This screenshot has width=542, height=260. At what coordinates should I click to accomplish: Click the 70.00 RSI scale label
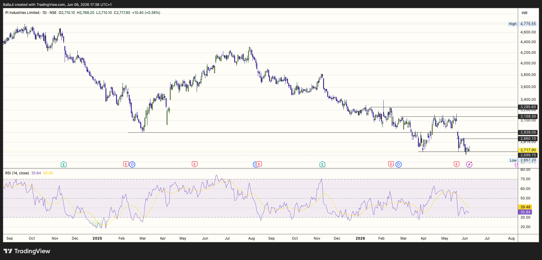(525, 179)
